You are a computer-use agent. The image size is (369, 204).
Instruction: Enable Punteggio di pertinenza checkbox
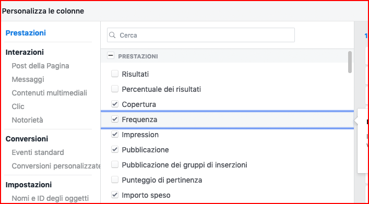tap(115, 180)
